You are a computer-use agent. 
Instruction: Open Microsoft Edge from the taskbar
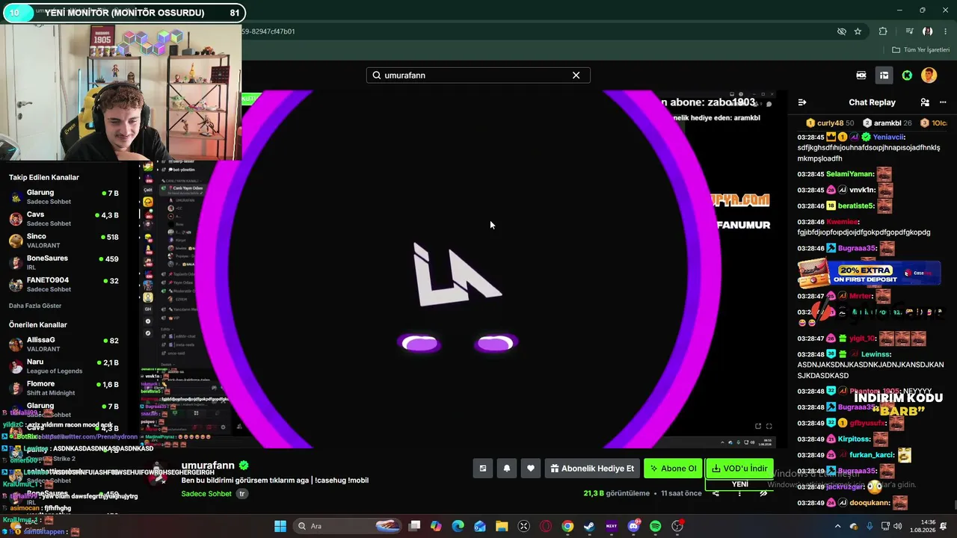point(458,526)
